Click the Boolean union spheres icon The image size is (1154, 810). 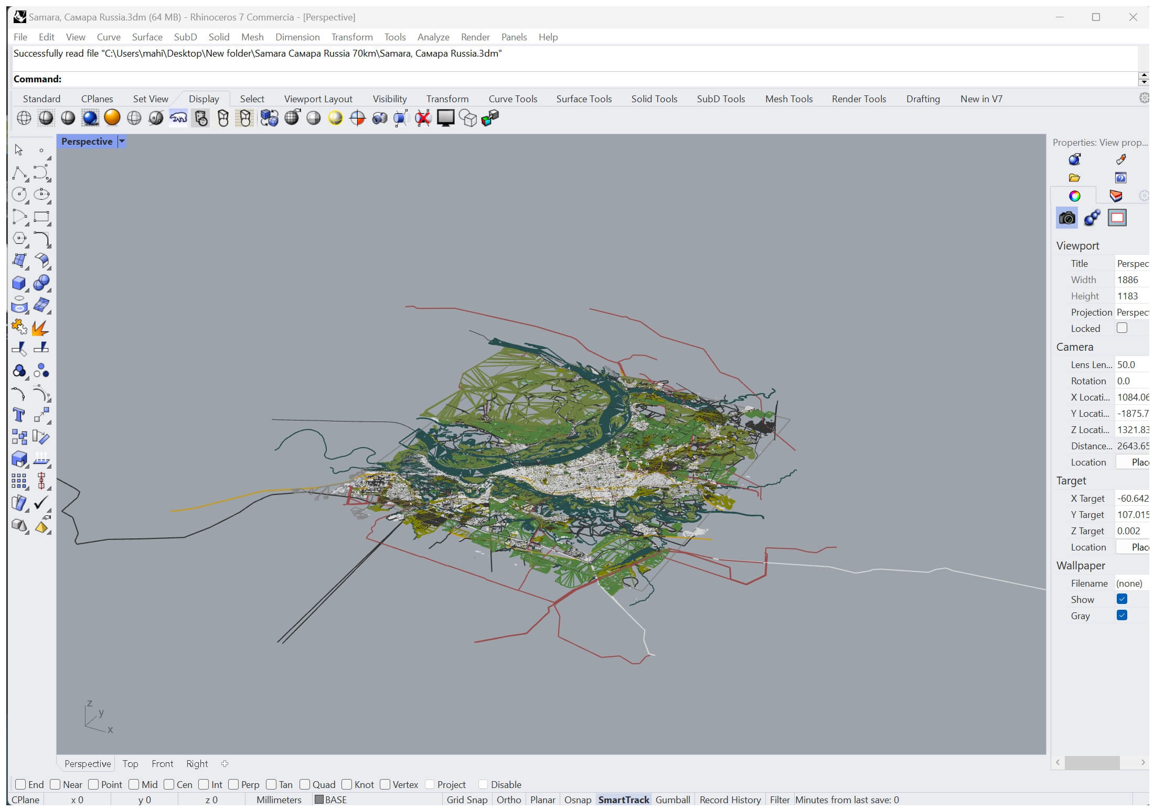pos(41,284)
